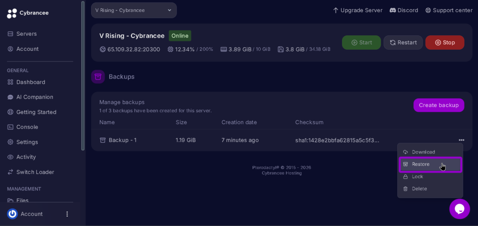Click the Support center lifebuoy icon
The image size is (478, 226).
pyautogui.click(x=428, y=10)
